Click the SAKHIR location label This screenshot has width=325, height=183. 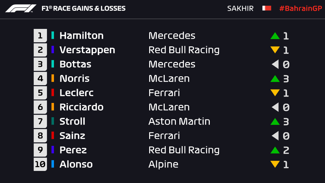click(x=240, y=9)
